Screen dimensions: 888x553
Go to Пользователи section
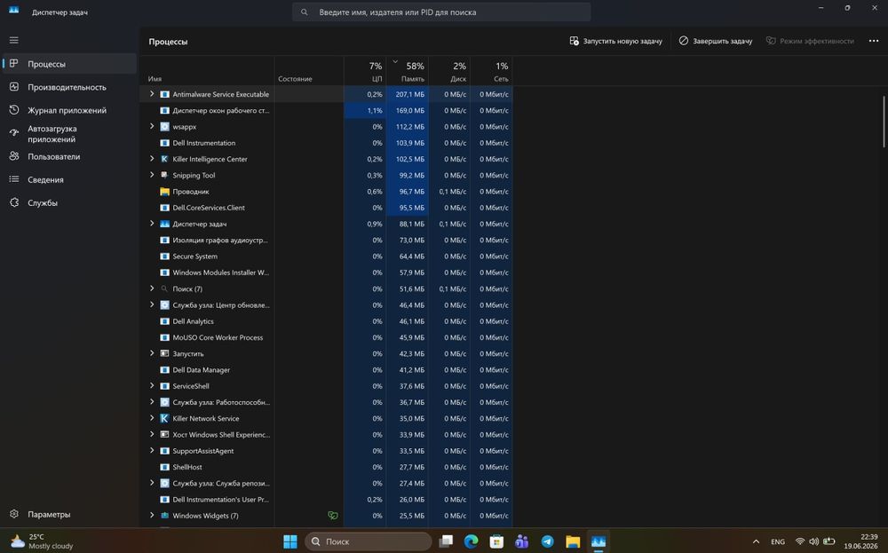tap(69, 156)
